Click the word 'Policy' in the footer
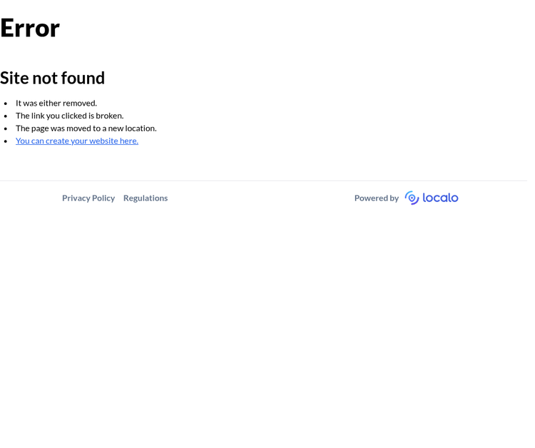535x448 pixels. 103,198
